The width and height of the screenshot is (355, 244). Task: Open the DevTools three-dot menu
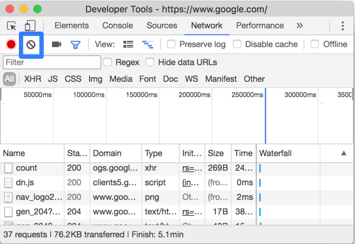tap(343, 26)
